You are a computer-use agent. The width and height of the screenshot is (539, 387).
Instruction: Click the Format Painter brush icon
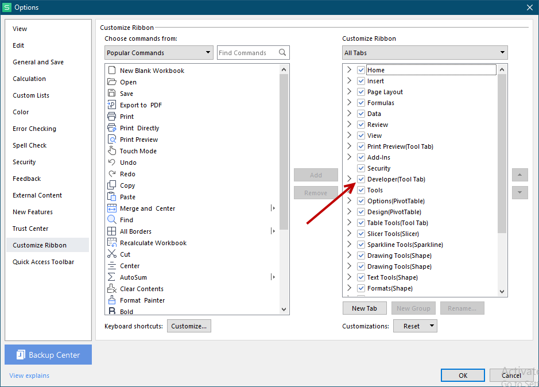112,300
